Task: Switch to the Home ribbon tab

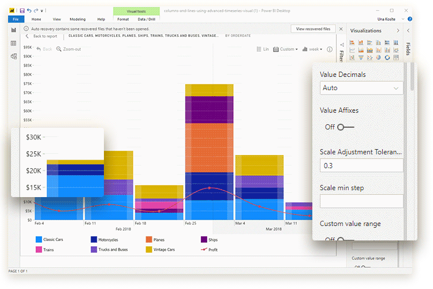Action: [x=36, y=19]
